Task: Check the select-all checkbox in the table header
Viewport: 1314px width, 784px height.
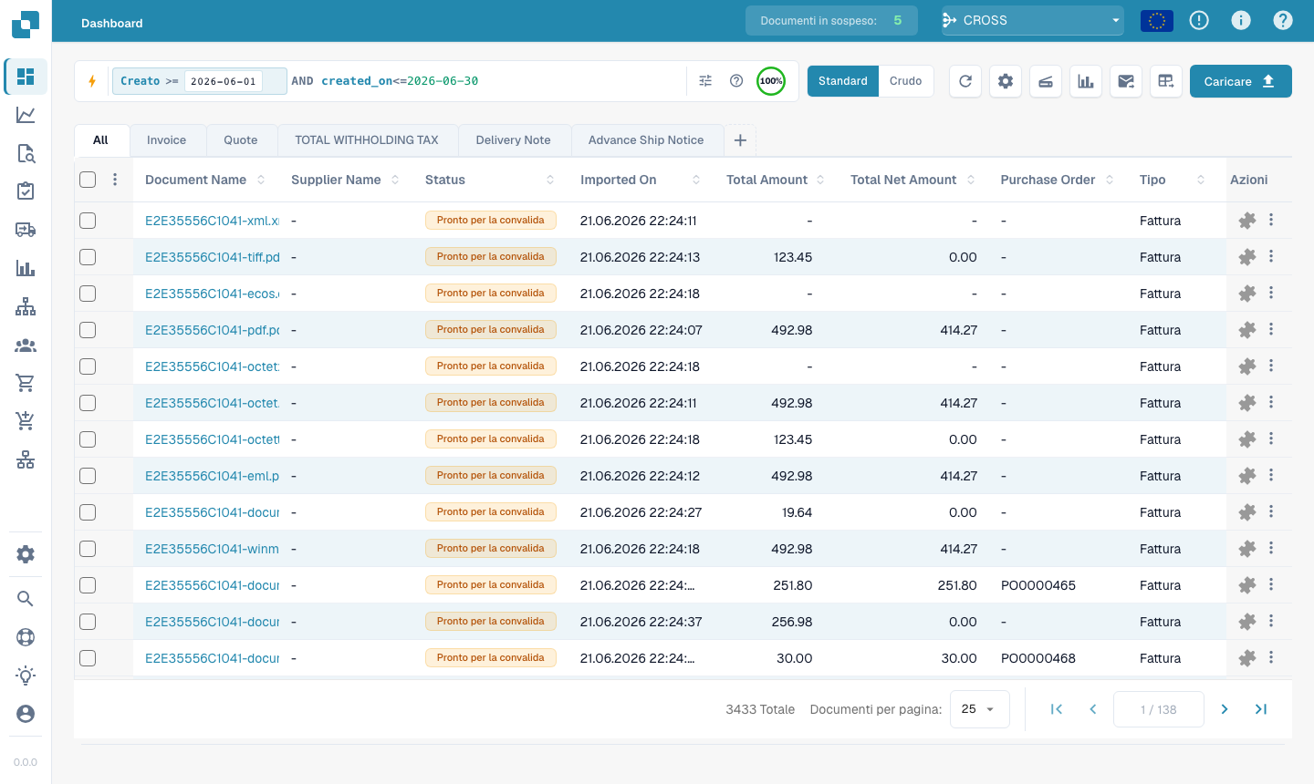Action: point(88,180)
